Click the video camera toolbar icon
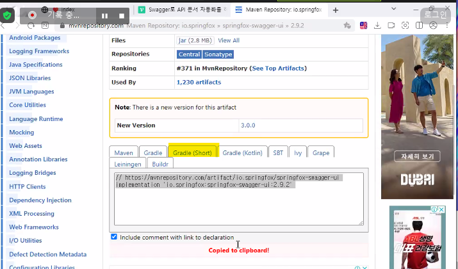 391,26
